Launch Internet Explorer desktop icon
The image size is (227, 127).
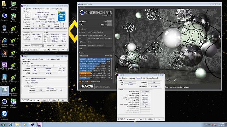pyautogui.click(x=4, y=42)
